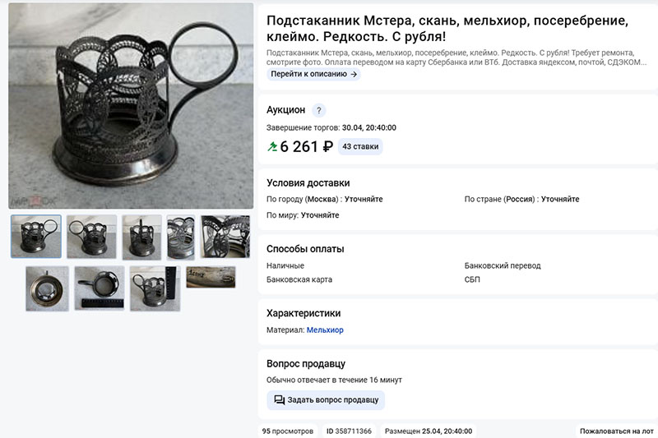Screen dimensions: 658x438
Task: Select thumbnail showing cup holder bottom view
Action: [x=47, y=288]
